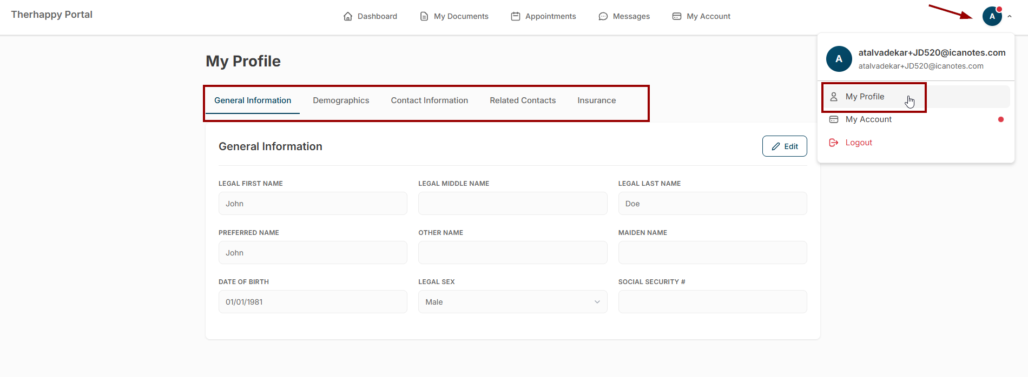1028x377 pixels.
Task: Collapse the user menu chevron next to avatar
Action: click(x=1010, y=16)
